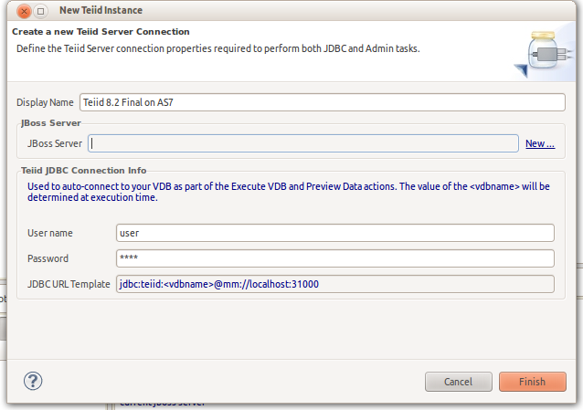Click the 'Password' label
Image resolution: width=583 pixels, height=410 pixels.
click(x=48, y=258)
